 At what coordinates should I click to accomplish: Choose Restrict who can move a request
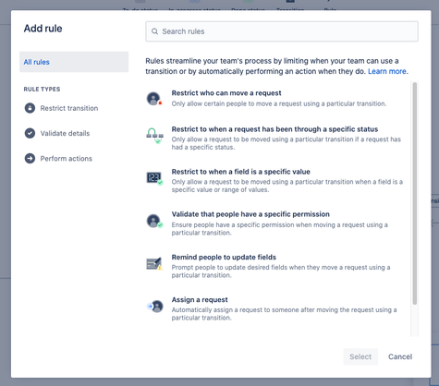tap(226, 93)
